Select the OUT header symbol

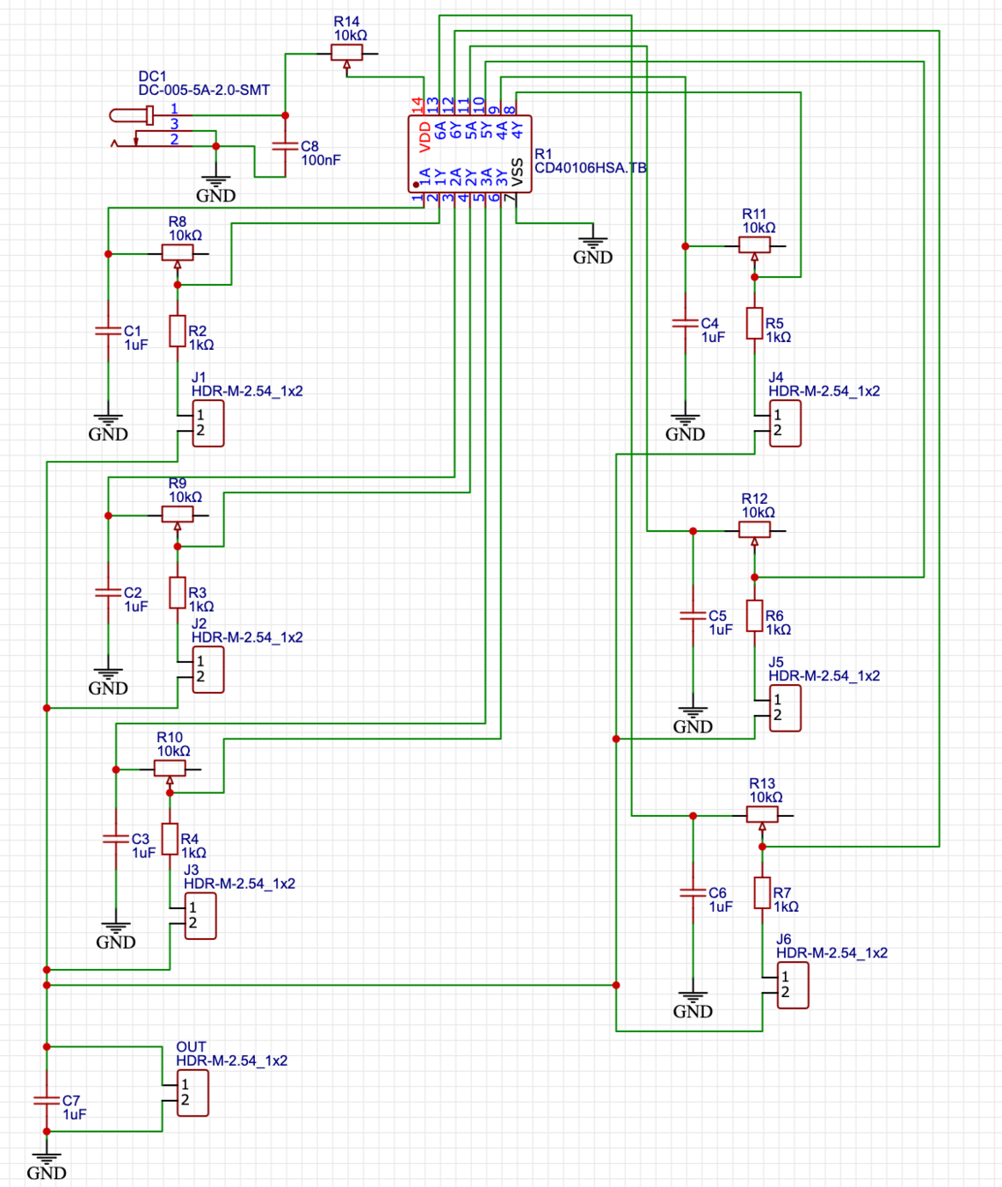[192, 1093]
